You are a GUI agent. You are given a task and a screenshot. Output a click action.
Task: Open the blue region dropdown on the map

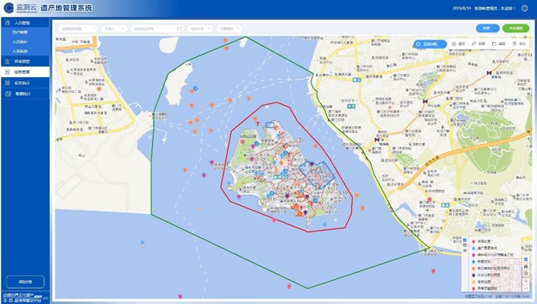click(x=430, y=44)
